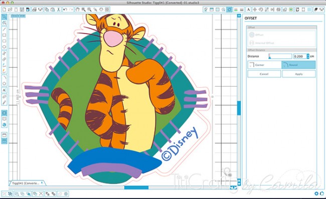Select the Edit Points tool
326x199 pixels.
click(4, 23)
